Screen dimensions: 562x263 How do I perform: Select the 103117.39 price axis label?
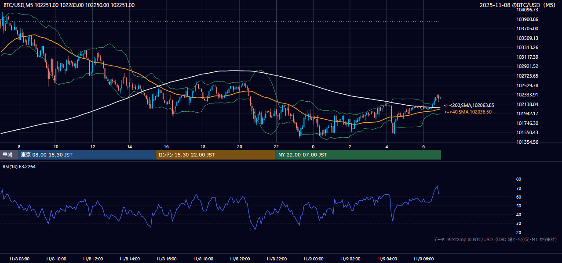pos(527,57)
